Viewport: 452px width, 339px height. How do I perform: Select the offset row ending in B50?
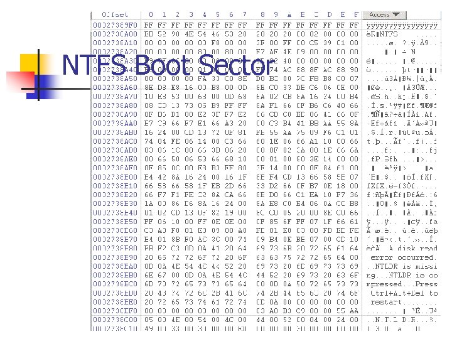(115, 222)
